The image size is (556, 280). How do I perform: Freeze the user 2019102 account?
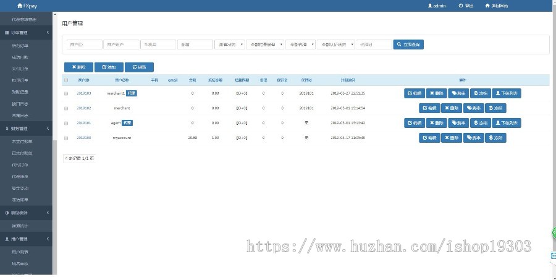pos(495,108)
